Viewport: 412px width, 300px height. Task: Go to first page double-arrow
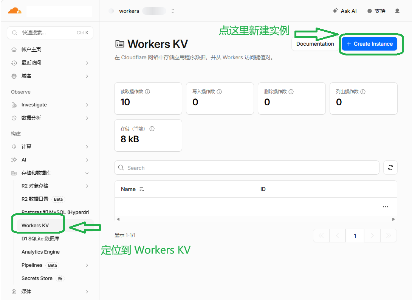pos(321,235)
